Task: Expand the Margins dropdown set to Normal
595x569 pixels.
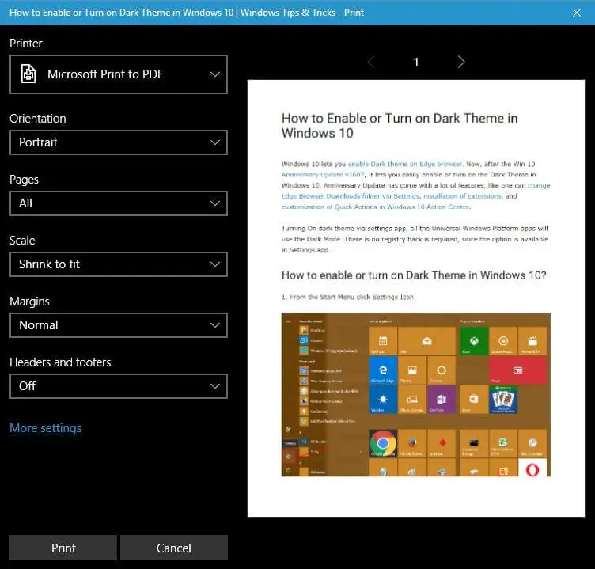Action: pos(119,325)
